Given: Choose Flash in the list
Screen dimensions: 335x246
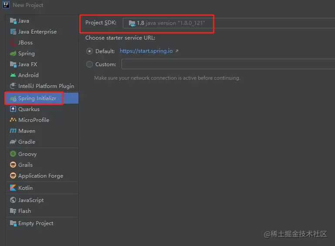Looking at the screenshot, I should point(42,211).
